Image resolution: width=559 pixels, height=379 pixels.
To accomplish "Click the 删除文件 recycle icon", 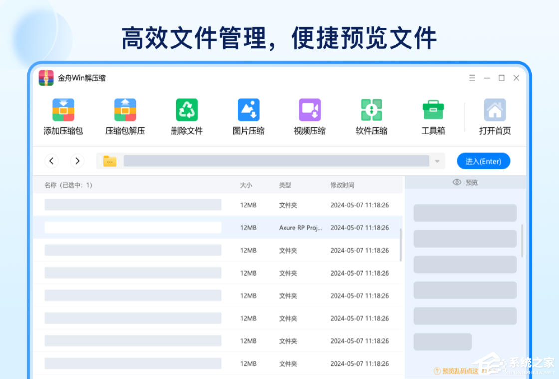I will [186, 109].
